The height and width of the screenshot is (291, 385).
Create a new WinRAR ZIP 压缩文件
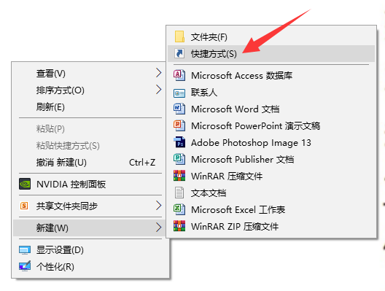tap(271, 226)
